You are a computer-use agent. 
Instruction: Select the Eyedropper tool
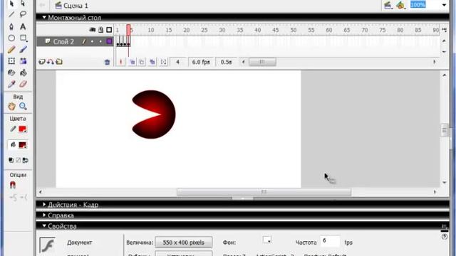coord(11,84)
